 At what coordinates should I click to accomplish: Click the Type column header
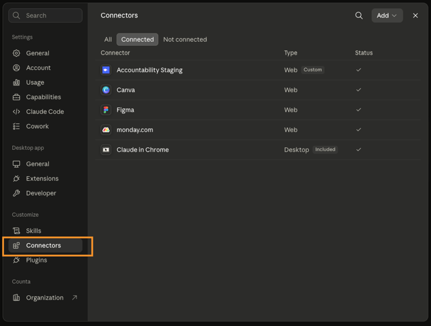coord(291,53)
